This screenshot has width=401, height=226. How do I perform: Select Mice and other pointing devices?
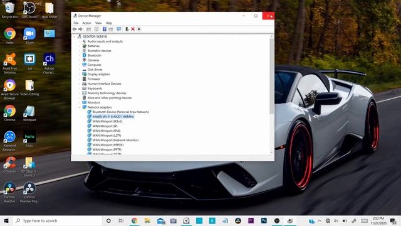pos(110,98)
